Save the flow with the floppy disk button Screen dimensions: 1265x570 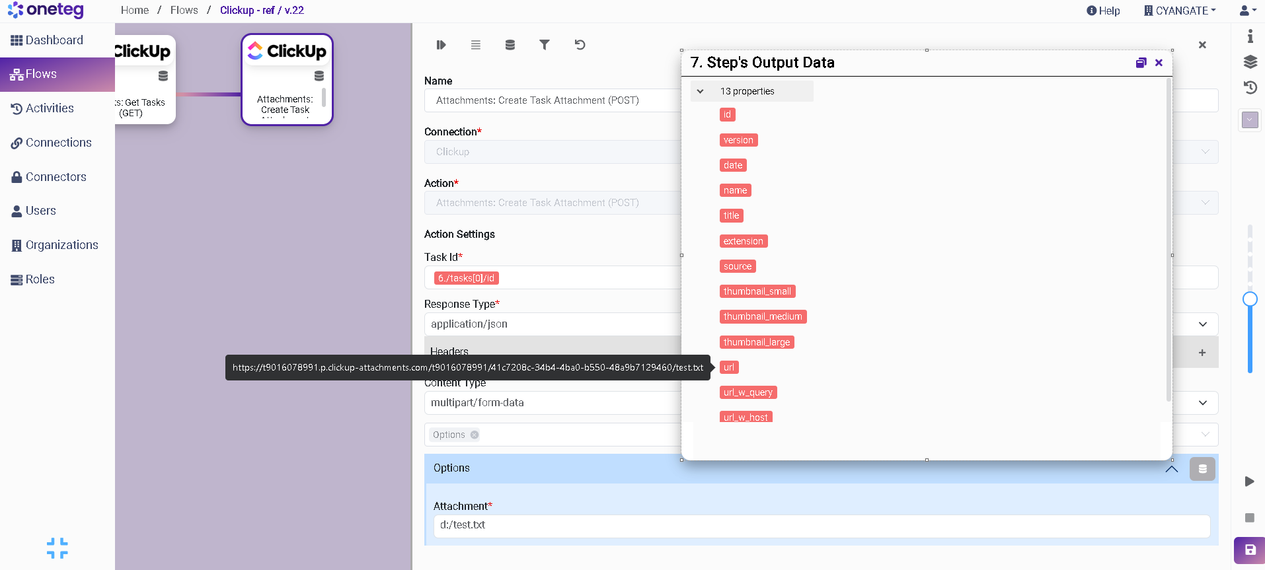(x=1249, y=550)
